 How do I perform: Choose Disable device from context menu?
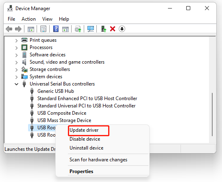click(x=85, y=139)
